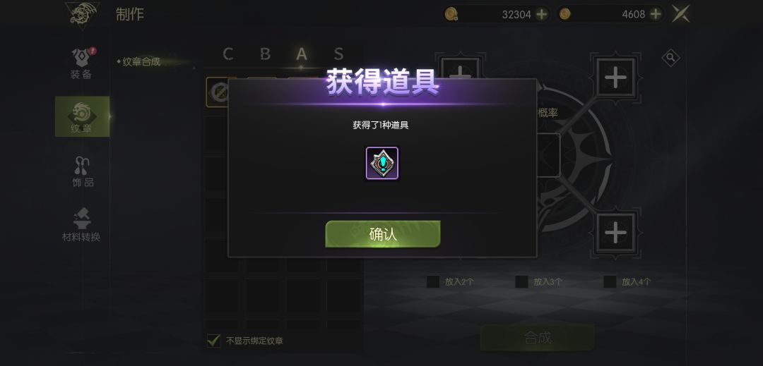Switch to grade B tab

coord(265,54)
